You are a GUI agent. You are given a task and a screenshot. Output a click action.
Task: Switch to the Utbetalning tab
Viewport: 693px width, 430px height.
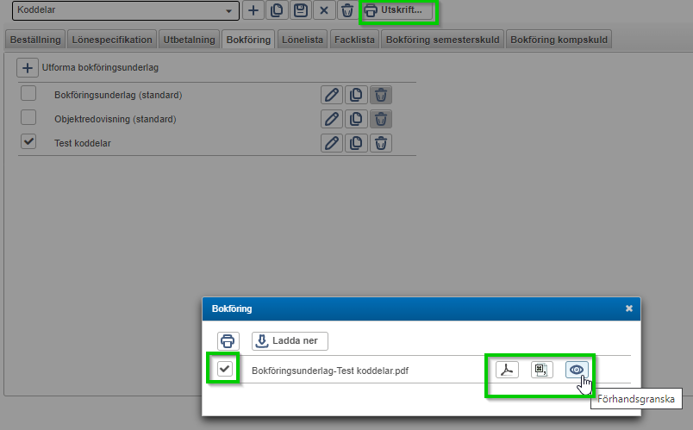(189, 40)
